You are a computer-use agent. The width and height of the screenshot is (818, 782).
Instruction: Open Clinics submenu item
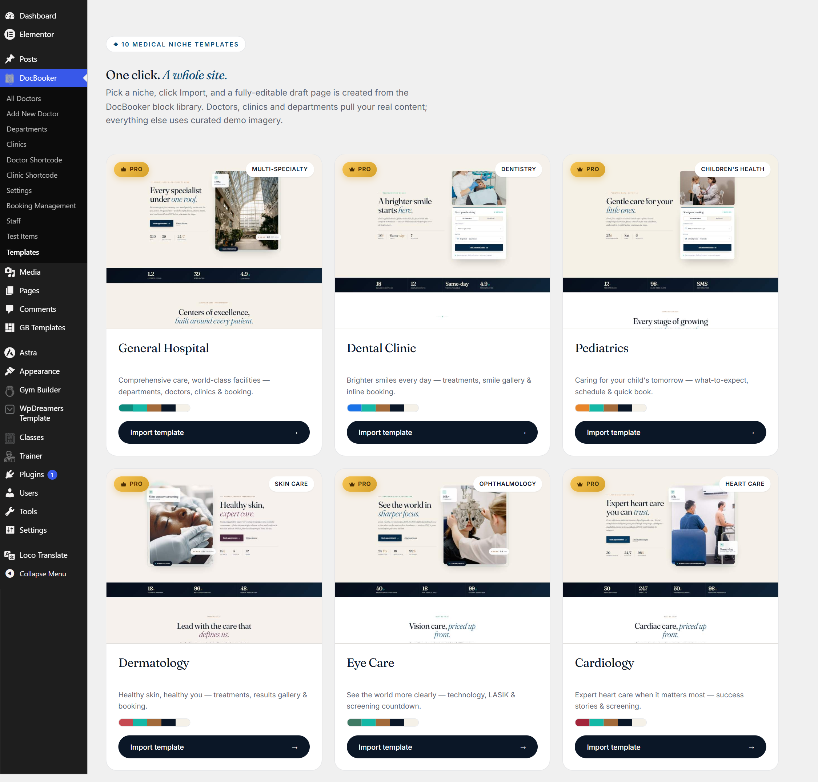16,144
